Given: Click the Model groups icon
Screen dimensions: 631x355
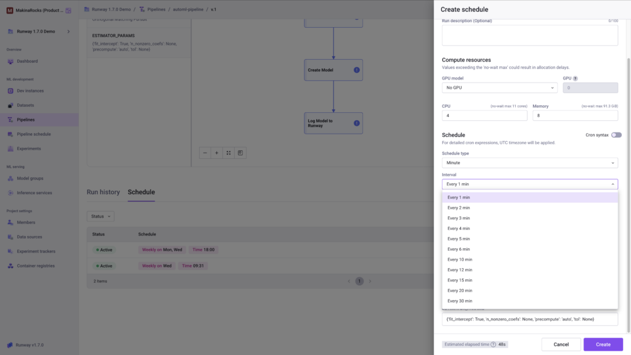Looking at the screenshot, I should [10, 178].
